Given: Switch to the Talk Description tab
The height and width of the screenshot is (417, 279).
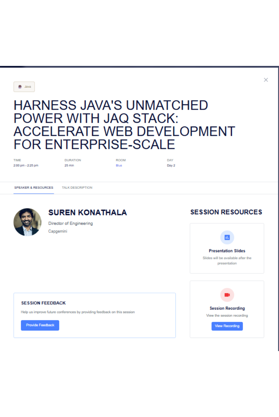Looking at the screenshot, I should click(x=77, y=188).
